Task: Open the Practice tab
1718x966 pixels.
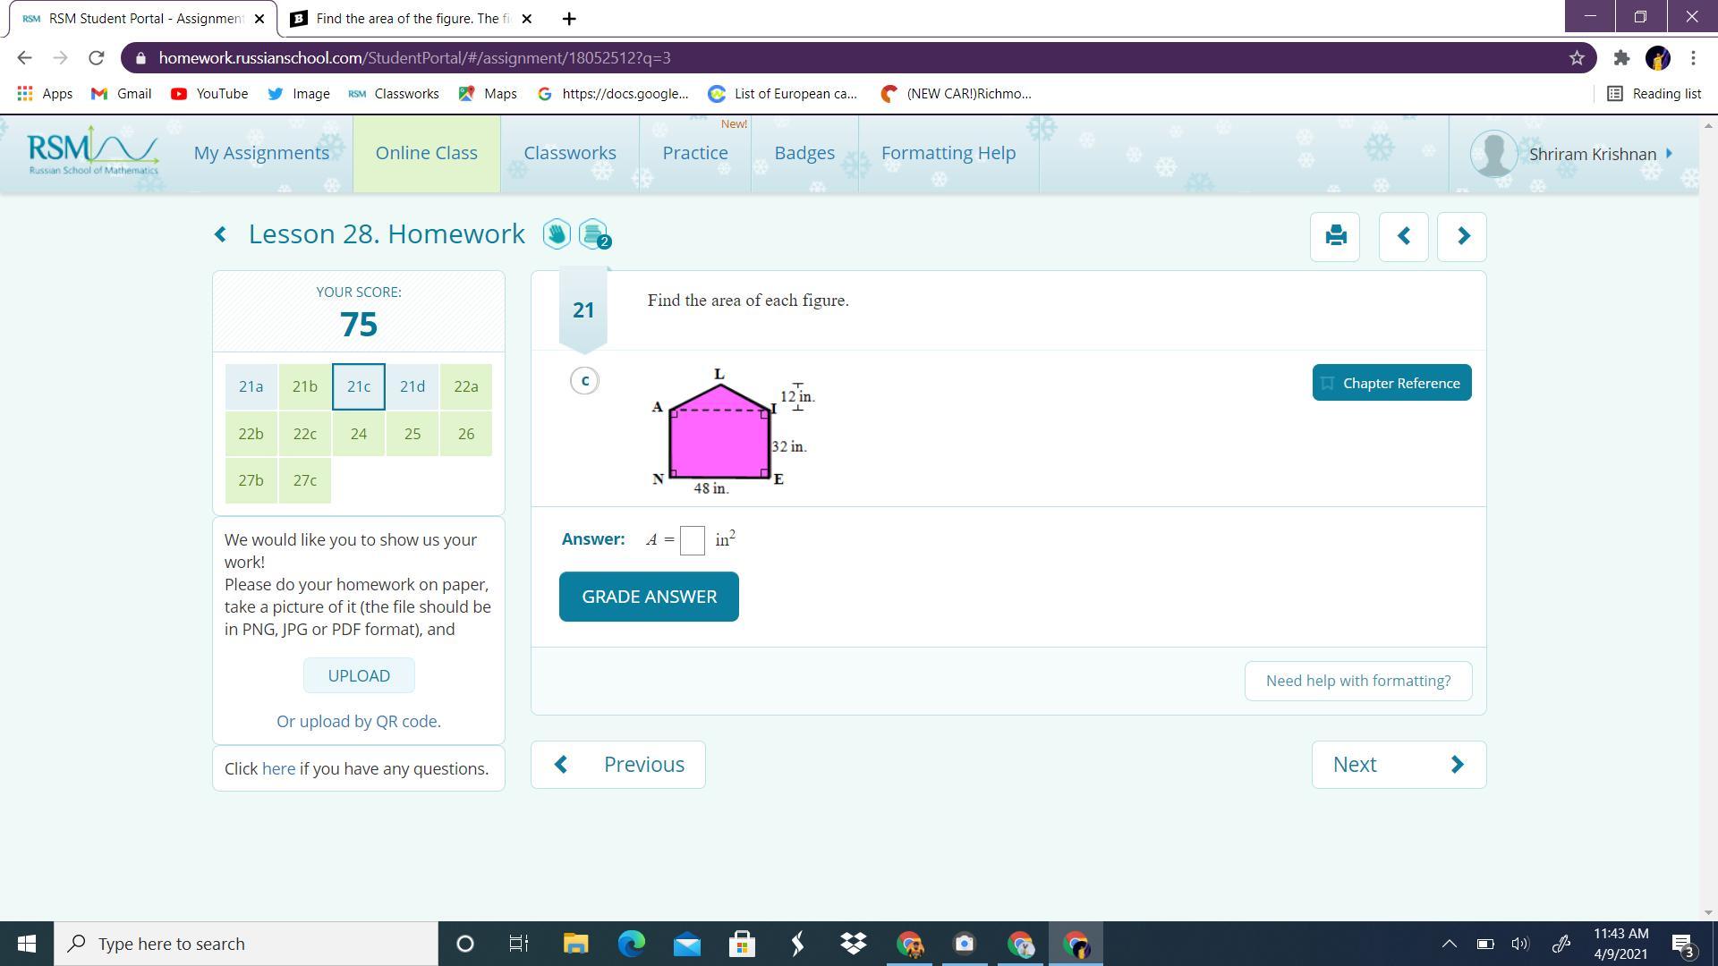Action: [x=694, y=153]
